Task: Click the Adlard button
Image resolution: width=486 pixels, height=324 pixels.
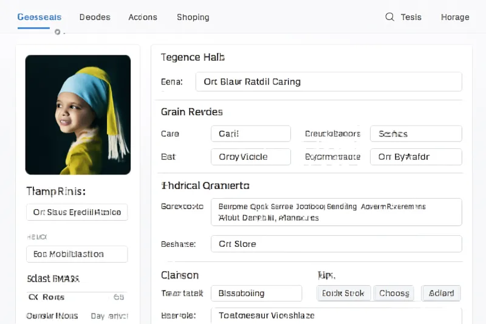Action: click(441, 294)
